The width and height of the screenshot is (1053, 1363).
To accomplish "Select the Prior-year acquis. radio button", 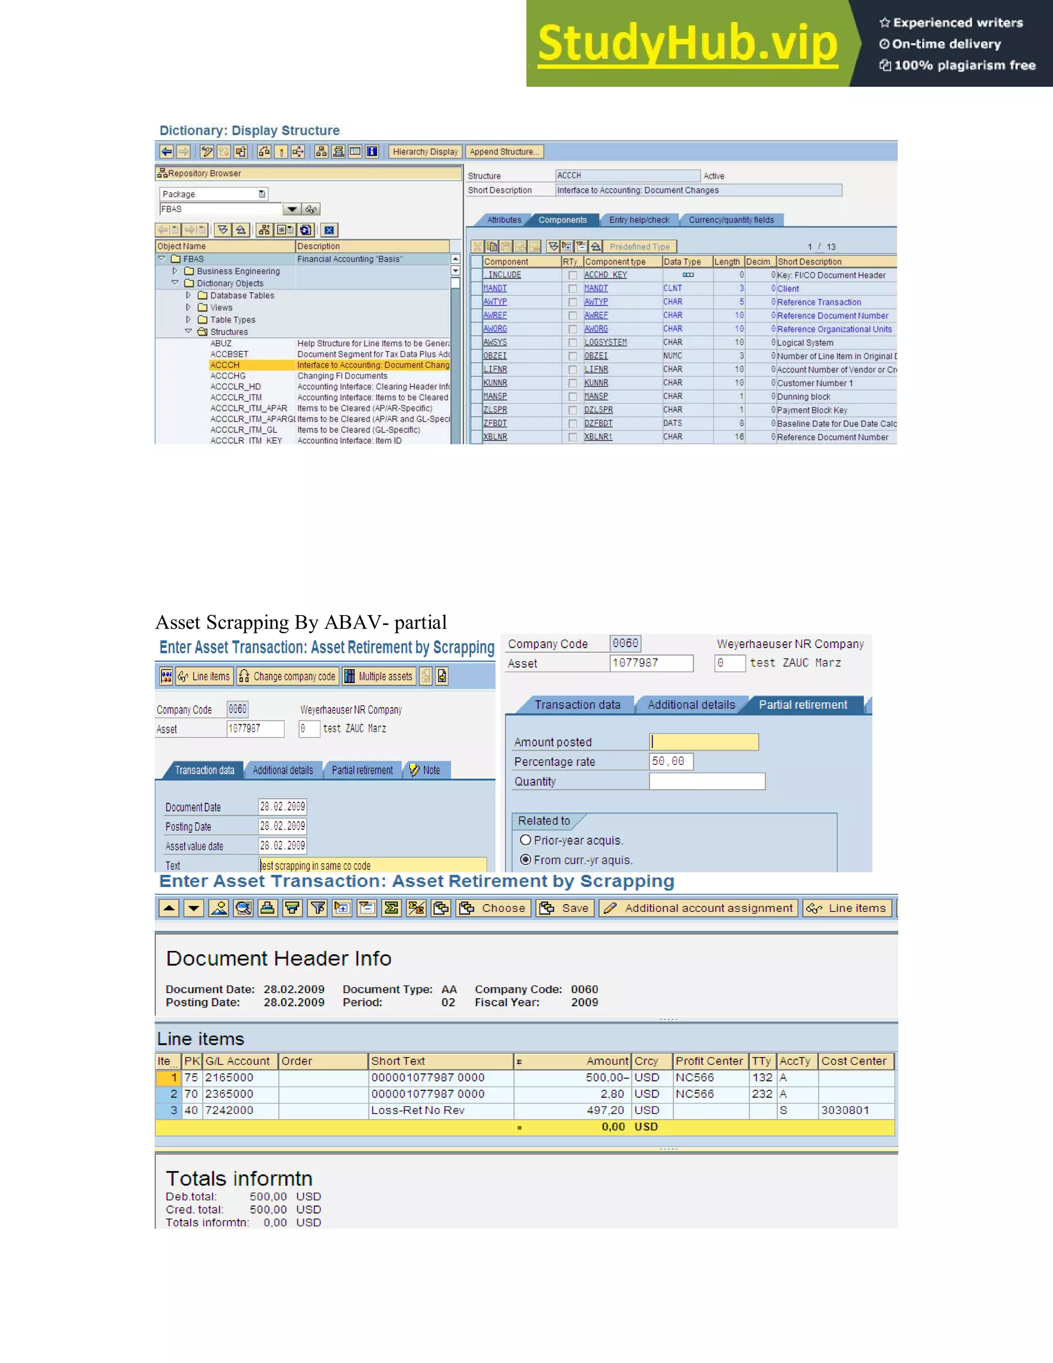I will click(526, 840).
